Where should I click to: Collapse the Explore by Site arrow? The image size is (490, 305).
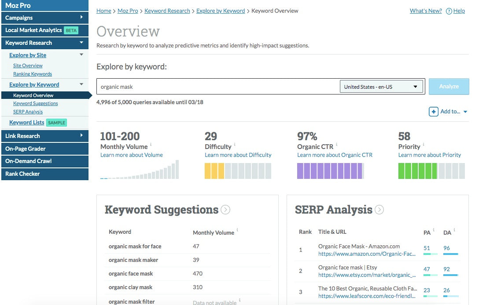(x=81, y=54)
